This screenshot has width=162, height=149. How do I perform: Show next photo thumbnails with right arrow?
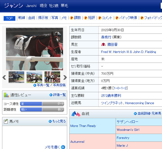pos(65,77)
